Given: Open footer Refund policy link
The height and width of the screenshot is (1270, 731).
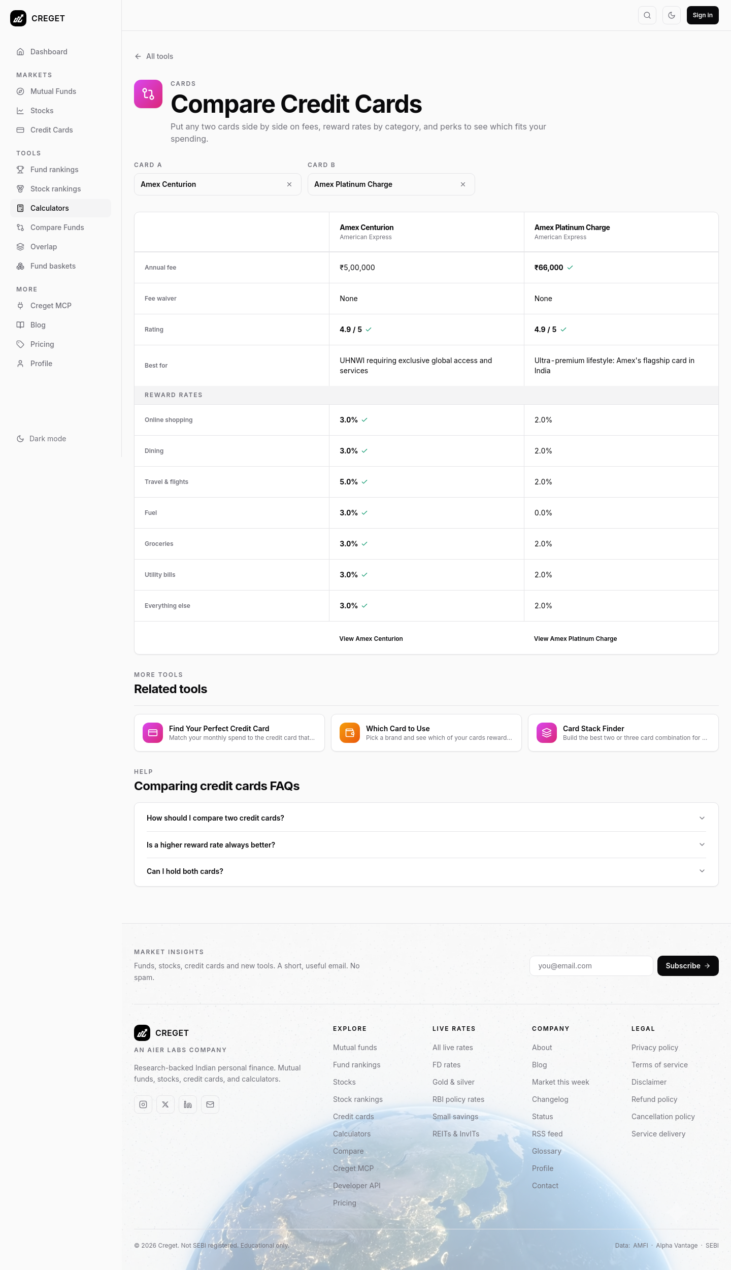Looking at the screenshot, I should [x=654, y=1099].
